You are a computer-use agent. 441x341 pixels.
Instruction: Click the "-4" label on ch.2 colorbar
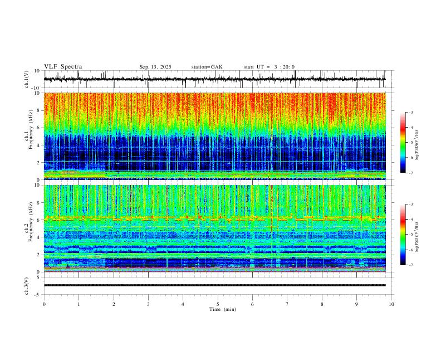pyautogui.click(x=411, y=219)
